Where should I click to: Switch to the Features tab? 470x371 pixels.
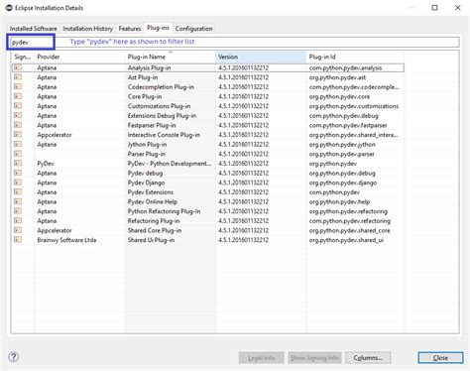pos(130,29)
